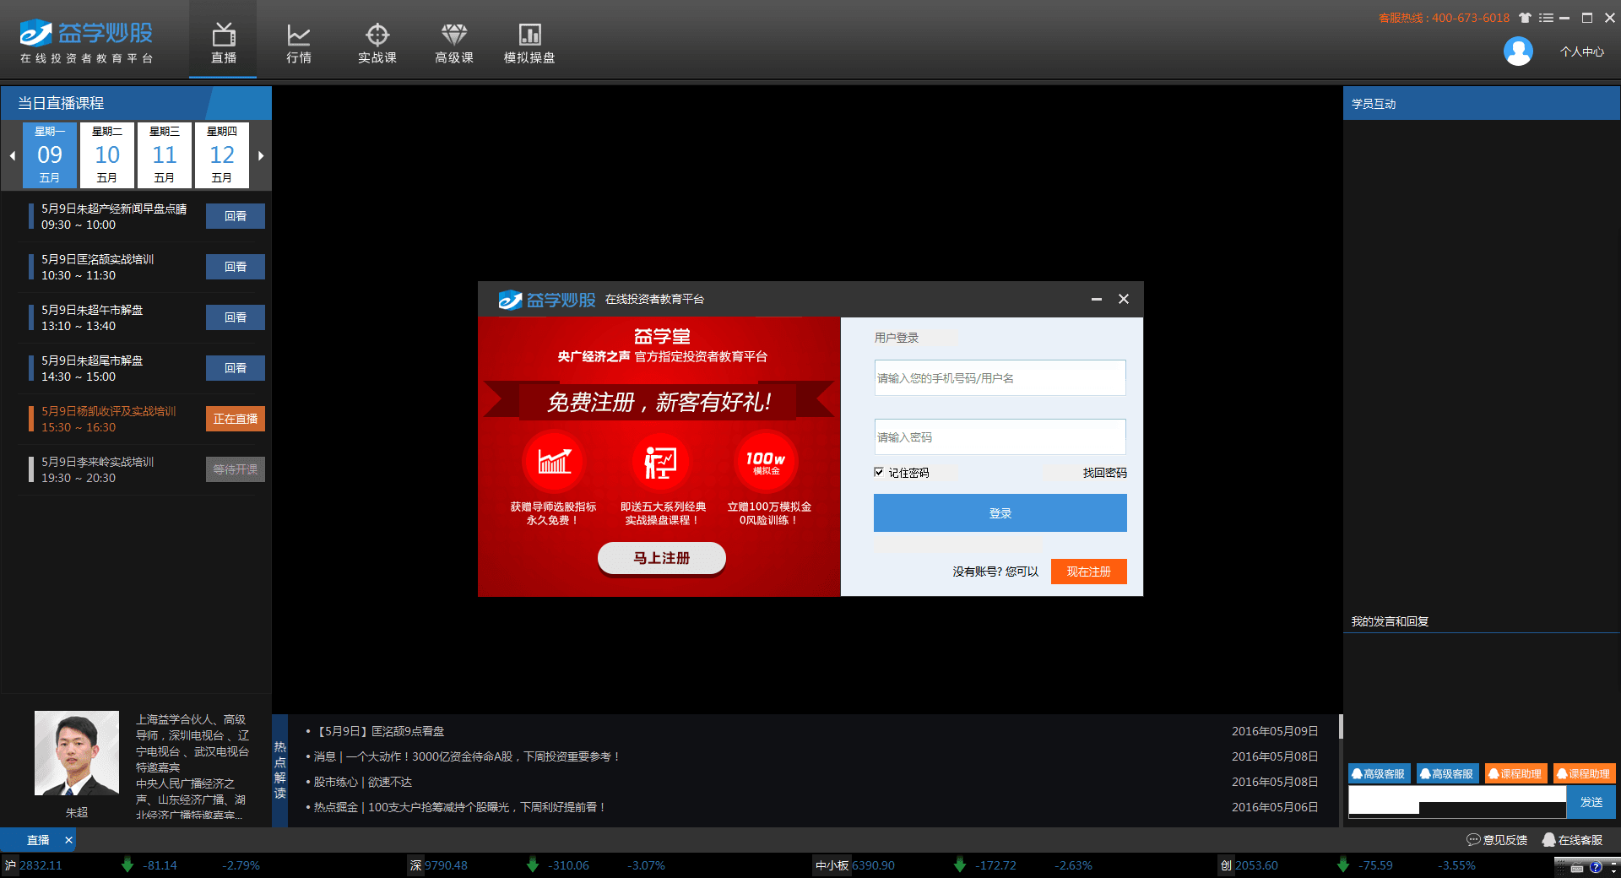The height and width of the screenshot is (878, 1621).
Task: Click the blue 登录 login button
Action: [1000, 512]
